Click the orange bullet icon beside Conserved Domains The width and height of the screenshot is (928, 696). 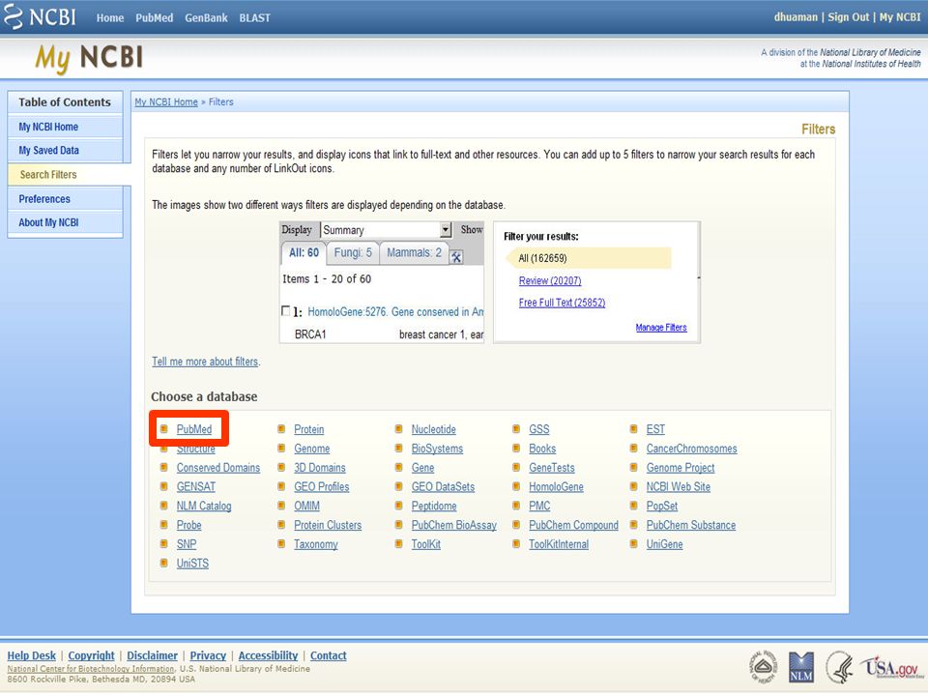164,468
